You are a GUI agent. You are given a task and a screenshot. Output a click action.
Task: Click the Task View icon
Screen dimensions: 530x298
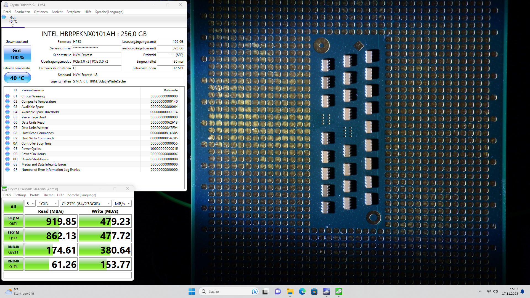pyautogui.click(x=265, y=291)
